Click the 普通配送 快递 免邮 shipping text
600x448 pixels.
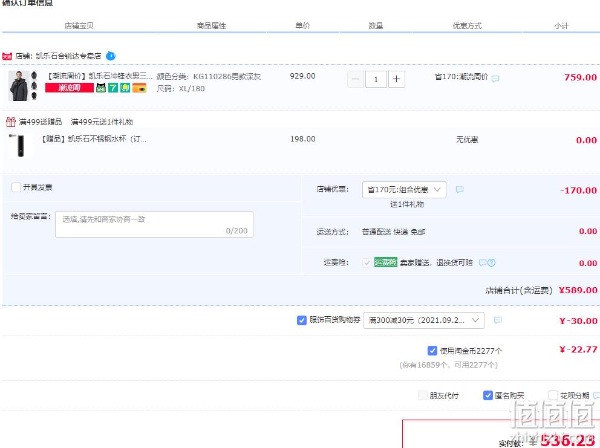point(393,232)
